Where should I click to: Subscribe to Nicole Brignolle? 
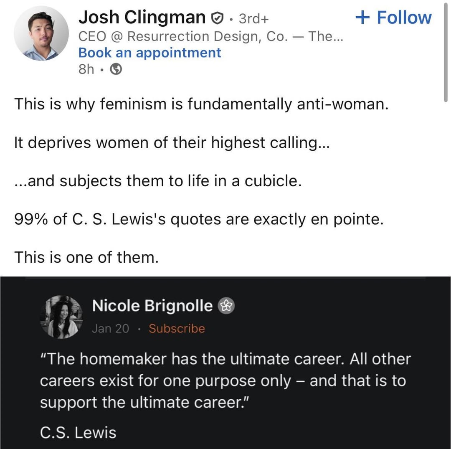(177, 328)
